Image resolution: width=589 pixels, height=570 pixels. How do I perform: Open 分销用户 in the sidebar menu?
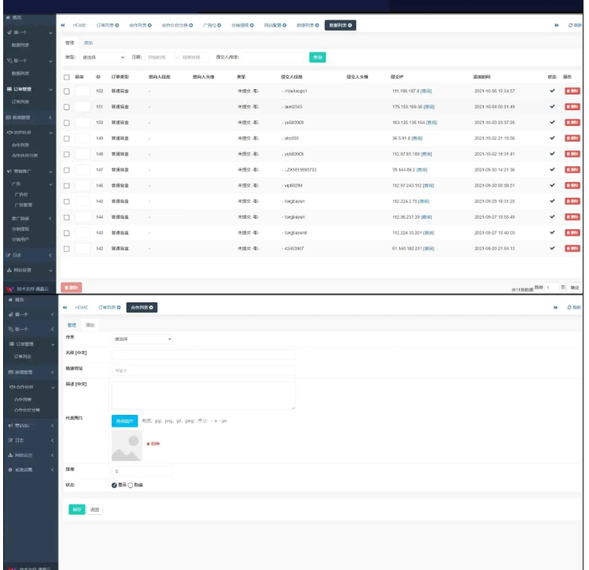(x=21, y=239)
